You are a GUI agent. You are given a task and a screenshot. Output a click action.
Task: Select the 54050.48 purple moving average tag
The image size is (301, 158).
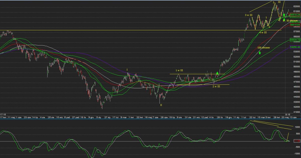coord(295,47)
